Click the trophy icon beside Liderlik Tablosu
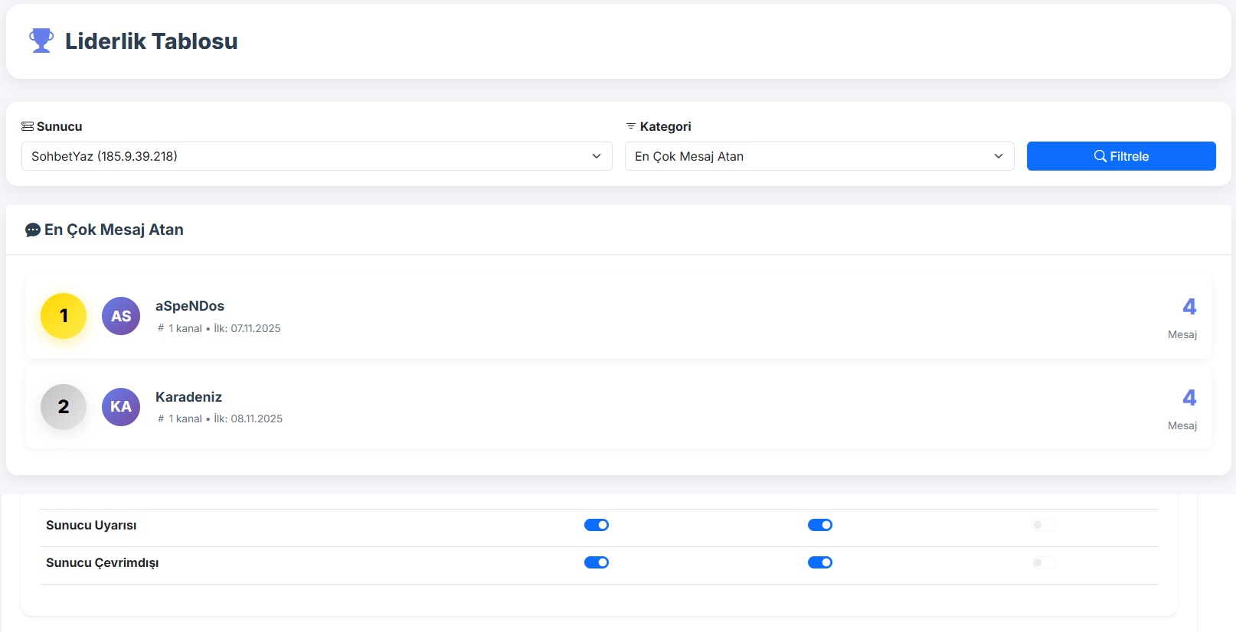The width and height of the screenshot is (1236, 632). (x=41, y=41)
